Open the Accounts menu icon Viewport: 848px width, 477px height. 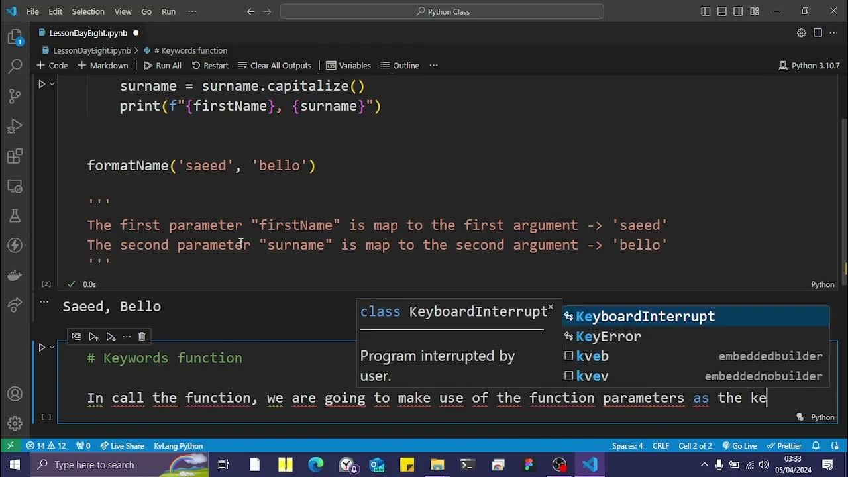(15, 394)
